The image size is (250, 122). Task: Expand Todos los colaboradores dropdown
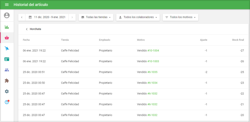(x=138, y=17)
